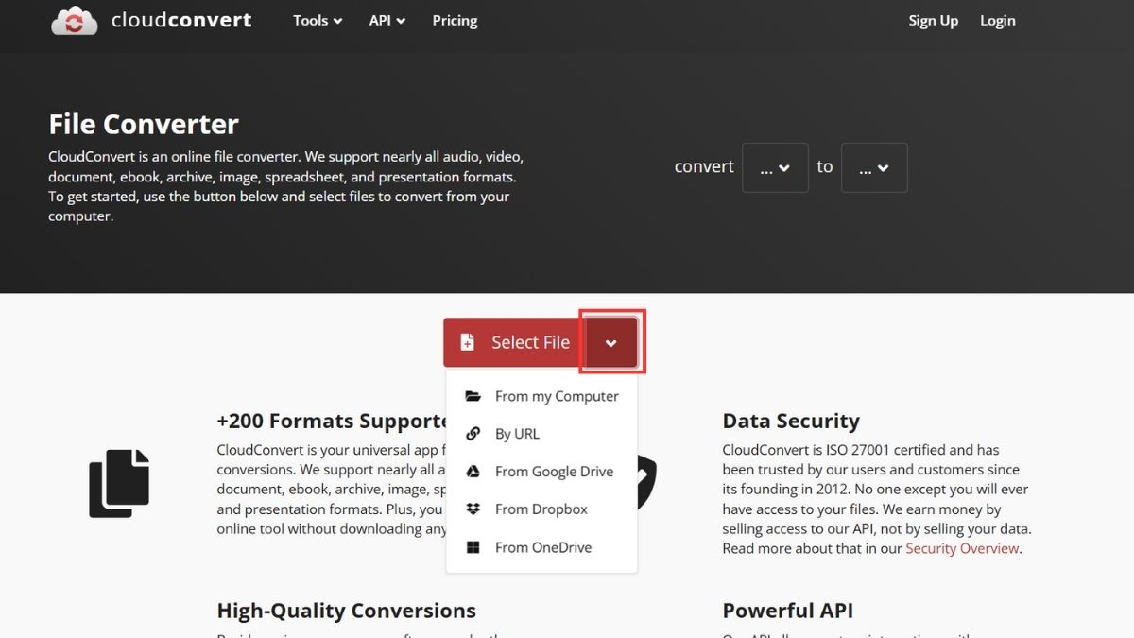Screen dimensions: 1134x638
Task: Choose From OneDrive option
Action: coord(541,547)
